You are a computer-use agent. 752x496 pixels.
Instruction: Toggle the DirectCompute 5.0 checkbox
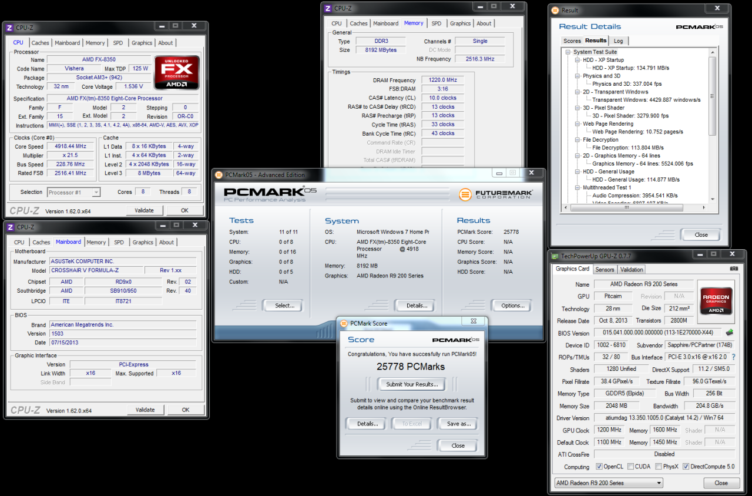(x=687, y=467)
